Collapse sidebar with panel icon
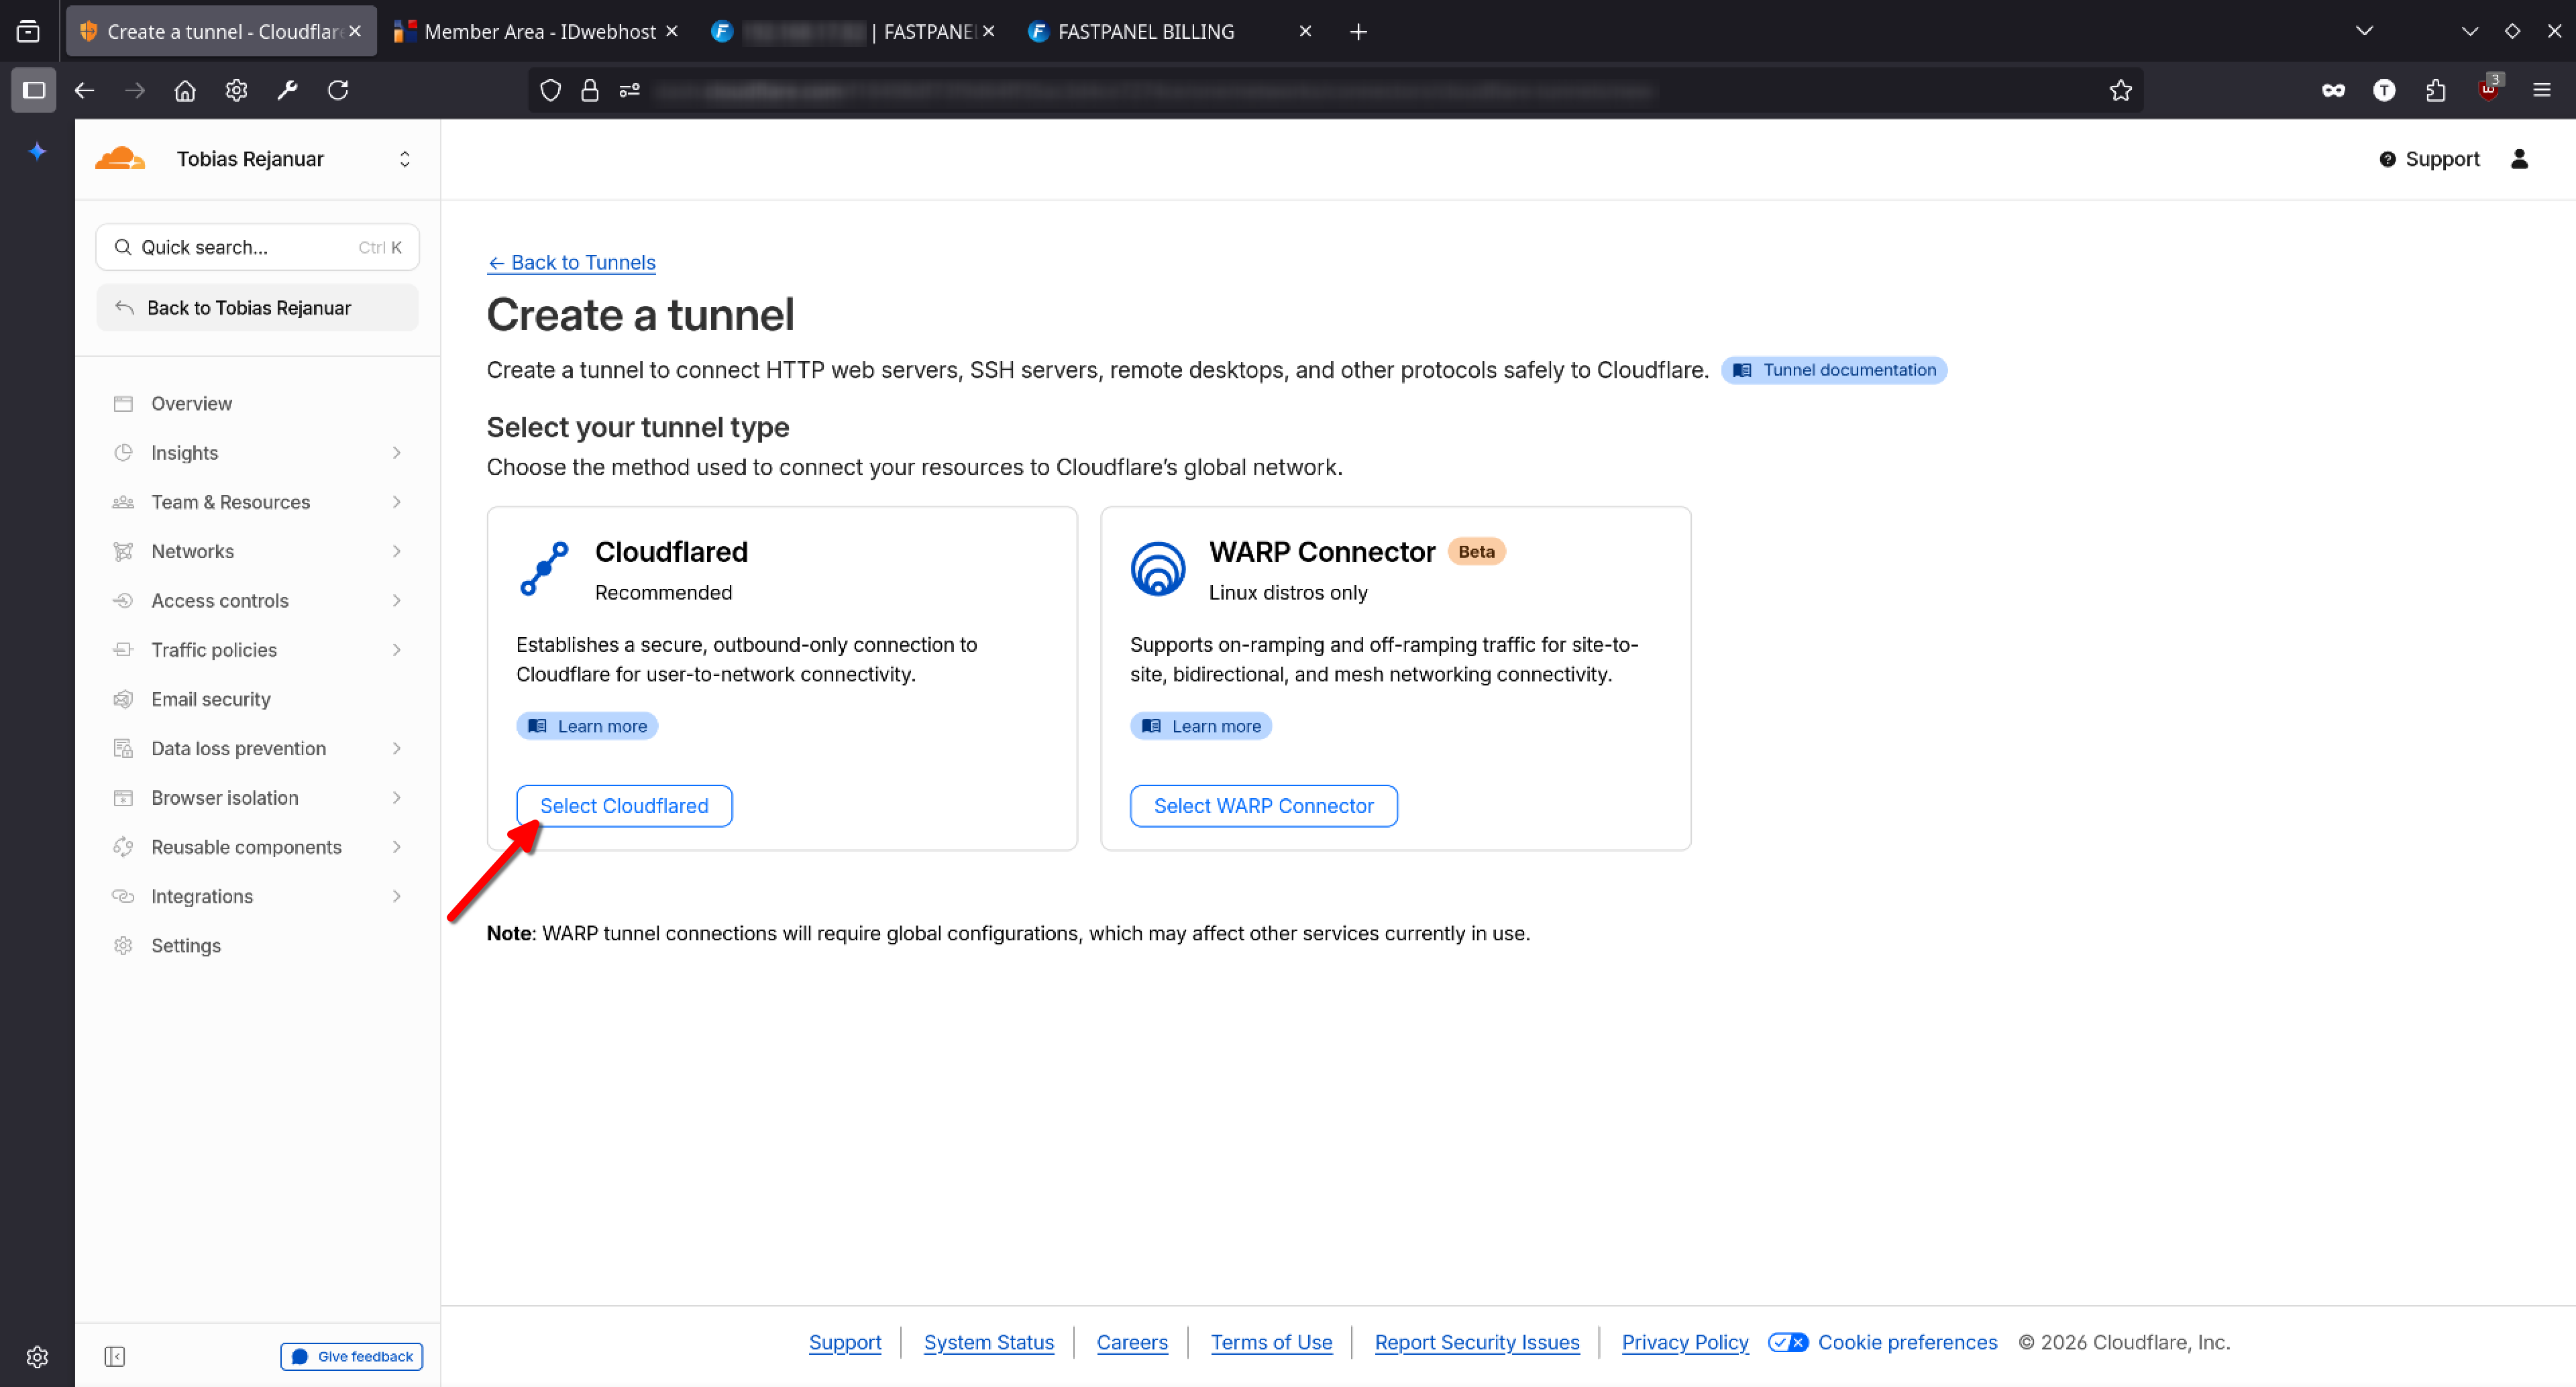 114,1356
